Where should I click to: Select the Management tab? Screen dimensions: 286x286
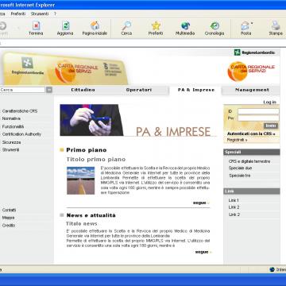[252, 90]
